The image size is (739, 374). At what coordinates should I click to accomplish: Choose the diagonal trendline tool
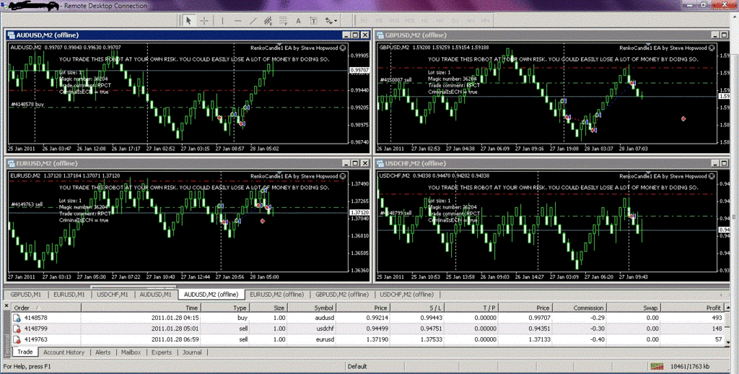click(x=253, y=21)
